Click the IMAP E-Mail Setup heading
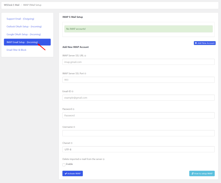Screen dimensions: 221x183 (73, 17)
